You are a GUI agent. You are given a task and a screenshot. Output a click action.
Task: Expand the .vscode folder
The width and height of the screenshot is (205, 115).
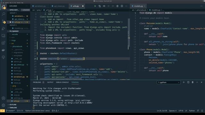coord(15,34)
